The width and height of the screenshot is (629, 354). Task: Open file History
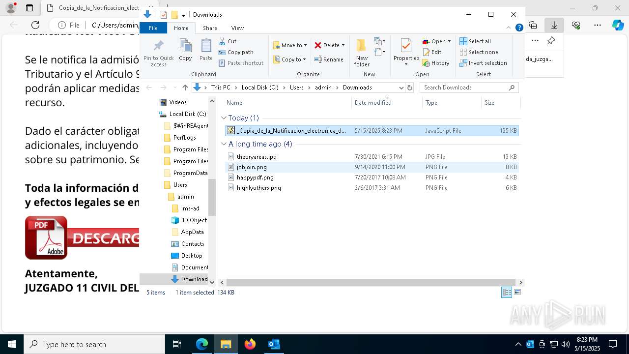(436, 63)
